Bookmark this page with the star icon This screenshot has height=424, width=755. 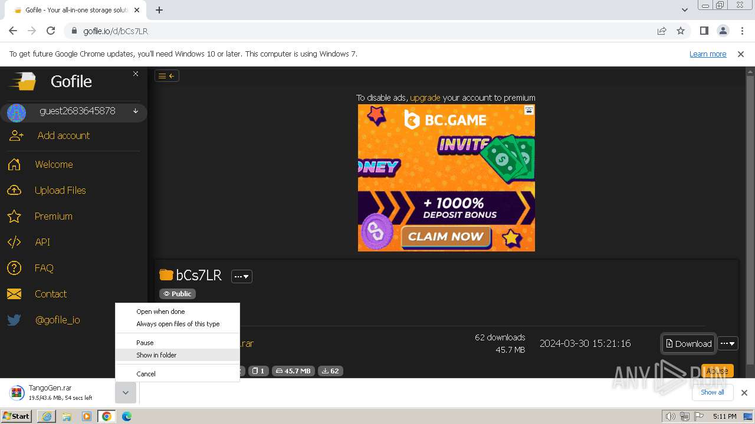681,31
